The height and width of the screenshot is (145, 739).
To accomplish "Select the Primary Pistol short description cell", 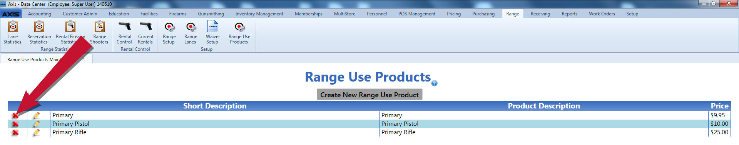I will [215, 124].
